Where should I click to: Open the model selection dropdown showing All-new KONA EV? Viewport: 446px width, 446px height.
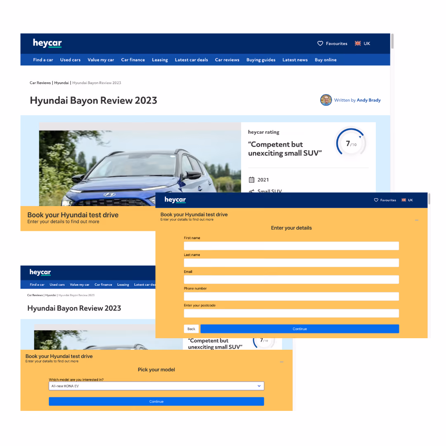157,386
